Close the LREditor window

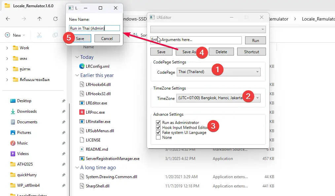coord(262,17)
